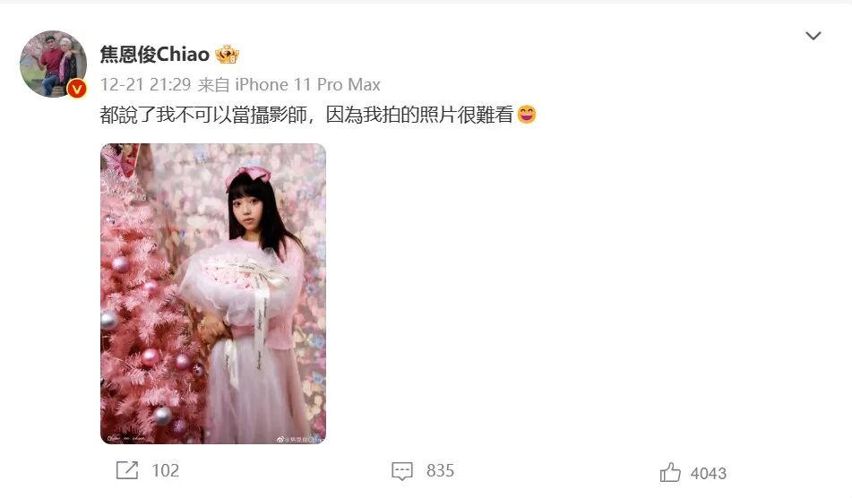Image resolution: width=852 pixels, height=498 pixels.
Task: Click the @焦恩俊Chiao watermark on the photo
Action: tap(300, 439)
